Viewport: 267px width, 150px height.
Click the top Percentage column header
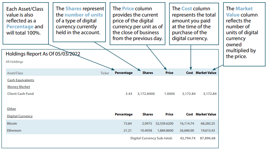tap(124, 73)
